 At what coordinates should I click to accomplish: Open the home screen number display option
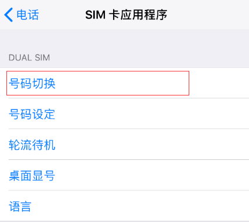click(x=124, y=175)
